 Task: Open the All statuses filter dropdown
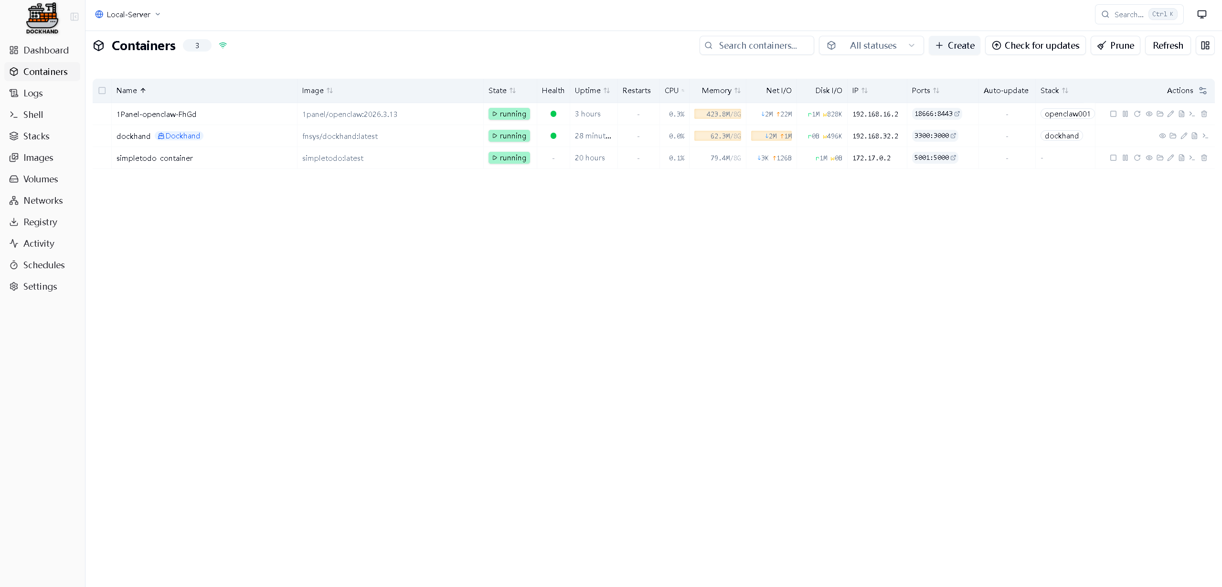[x=871, y=45]
